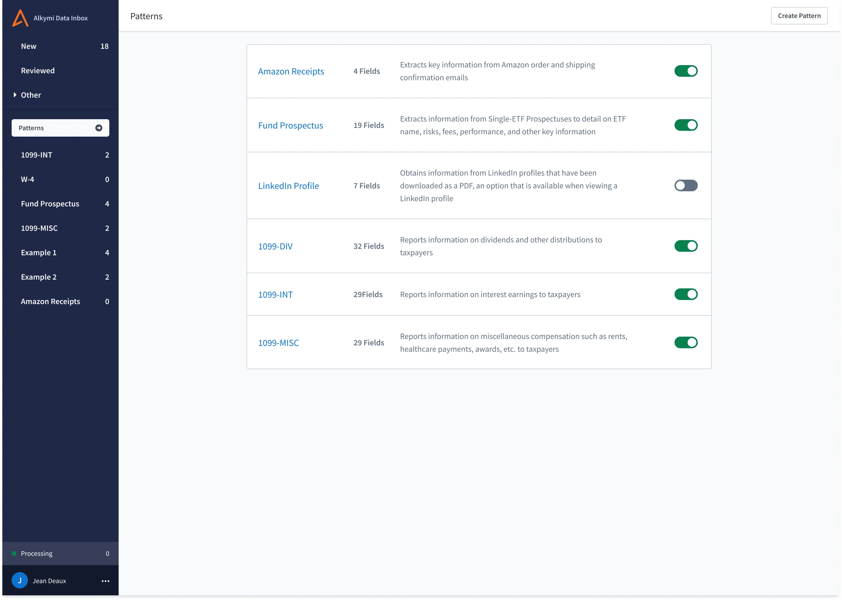Select Example 2 in sidebar
The image size is (842, 600).
click(60, 277)
